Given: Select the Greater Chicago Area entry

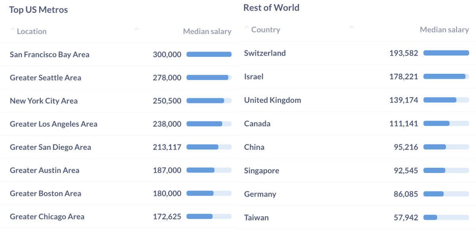Looking at the screenshot, I should [119, 217].
